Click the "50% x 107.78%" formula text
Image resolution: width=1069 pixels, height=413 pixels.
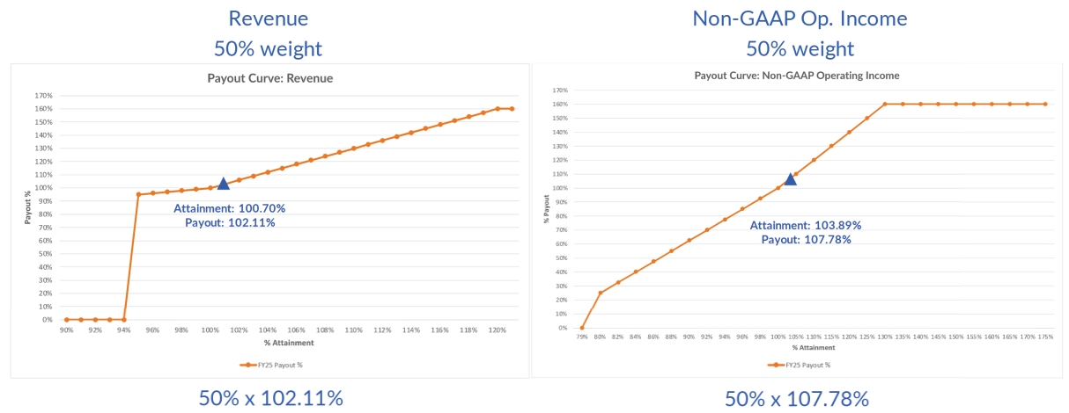click(797, 398)
